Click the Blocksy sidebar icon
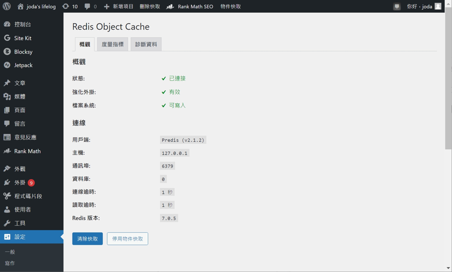 7,51
